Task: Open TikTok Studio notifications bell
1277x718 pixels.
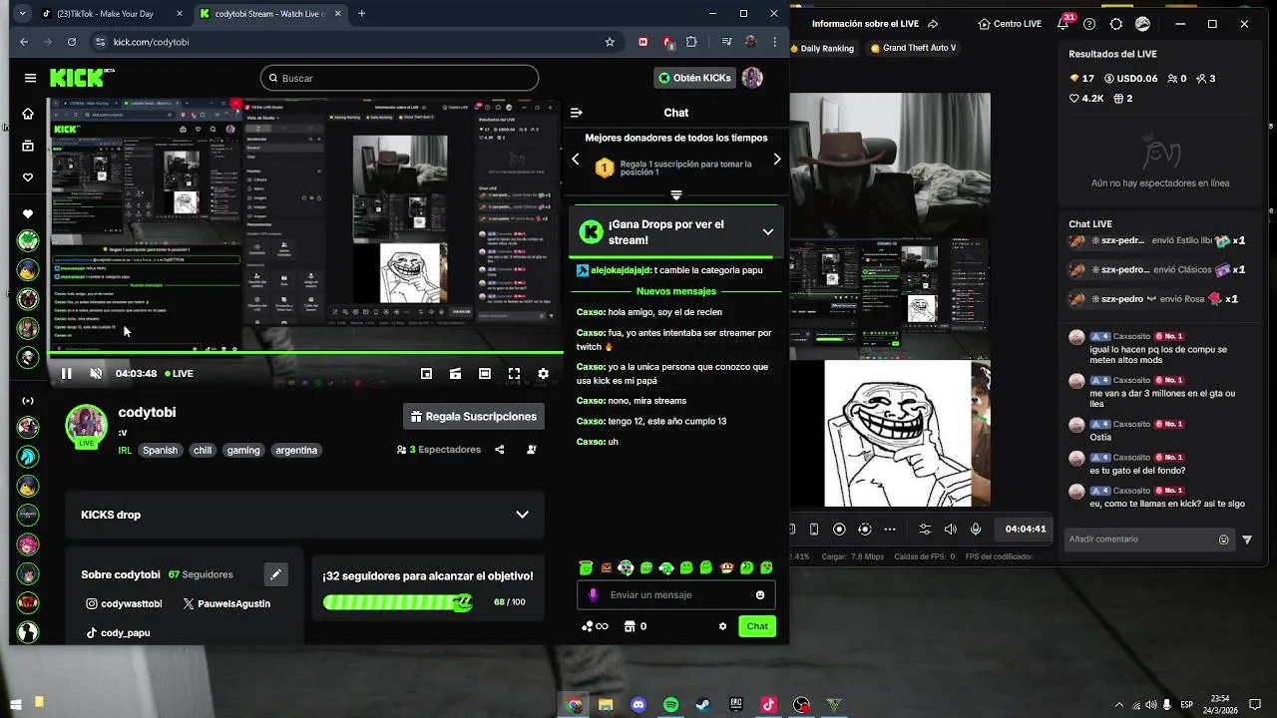Action: pos(1064,24)
